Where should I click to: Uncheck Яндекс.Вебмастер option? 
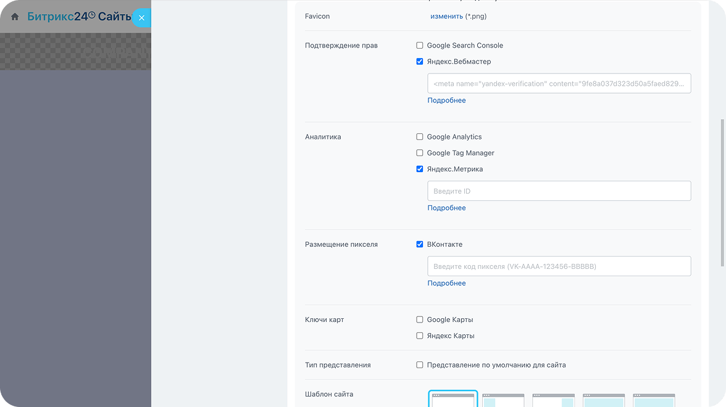tap(420, 62)
